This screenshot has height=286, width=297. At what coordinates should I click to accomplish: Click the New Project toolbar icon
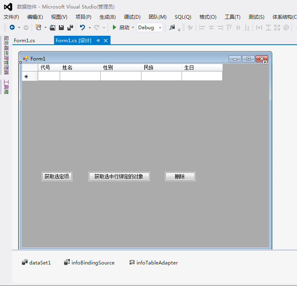point(39,28)
